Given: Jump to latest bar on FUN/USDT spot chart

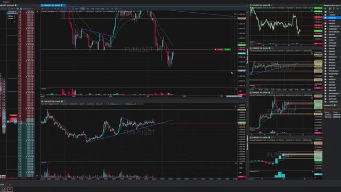Looking at the screenshot, I should (x=236, y=107).
